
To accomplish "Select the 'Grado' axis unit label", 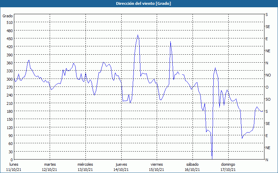I will click(x=8, y=16).
